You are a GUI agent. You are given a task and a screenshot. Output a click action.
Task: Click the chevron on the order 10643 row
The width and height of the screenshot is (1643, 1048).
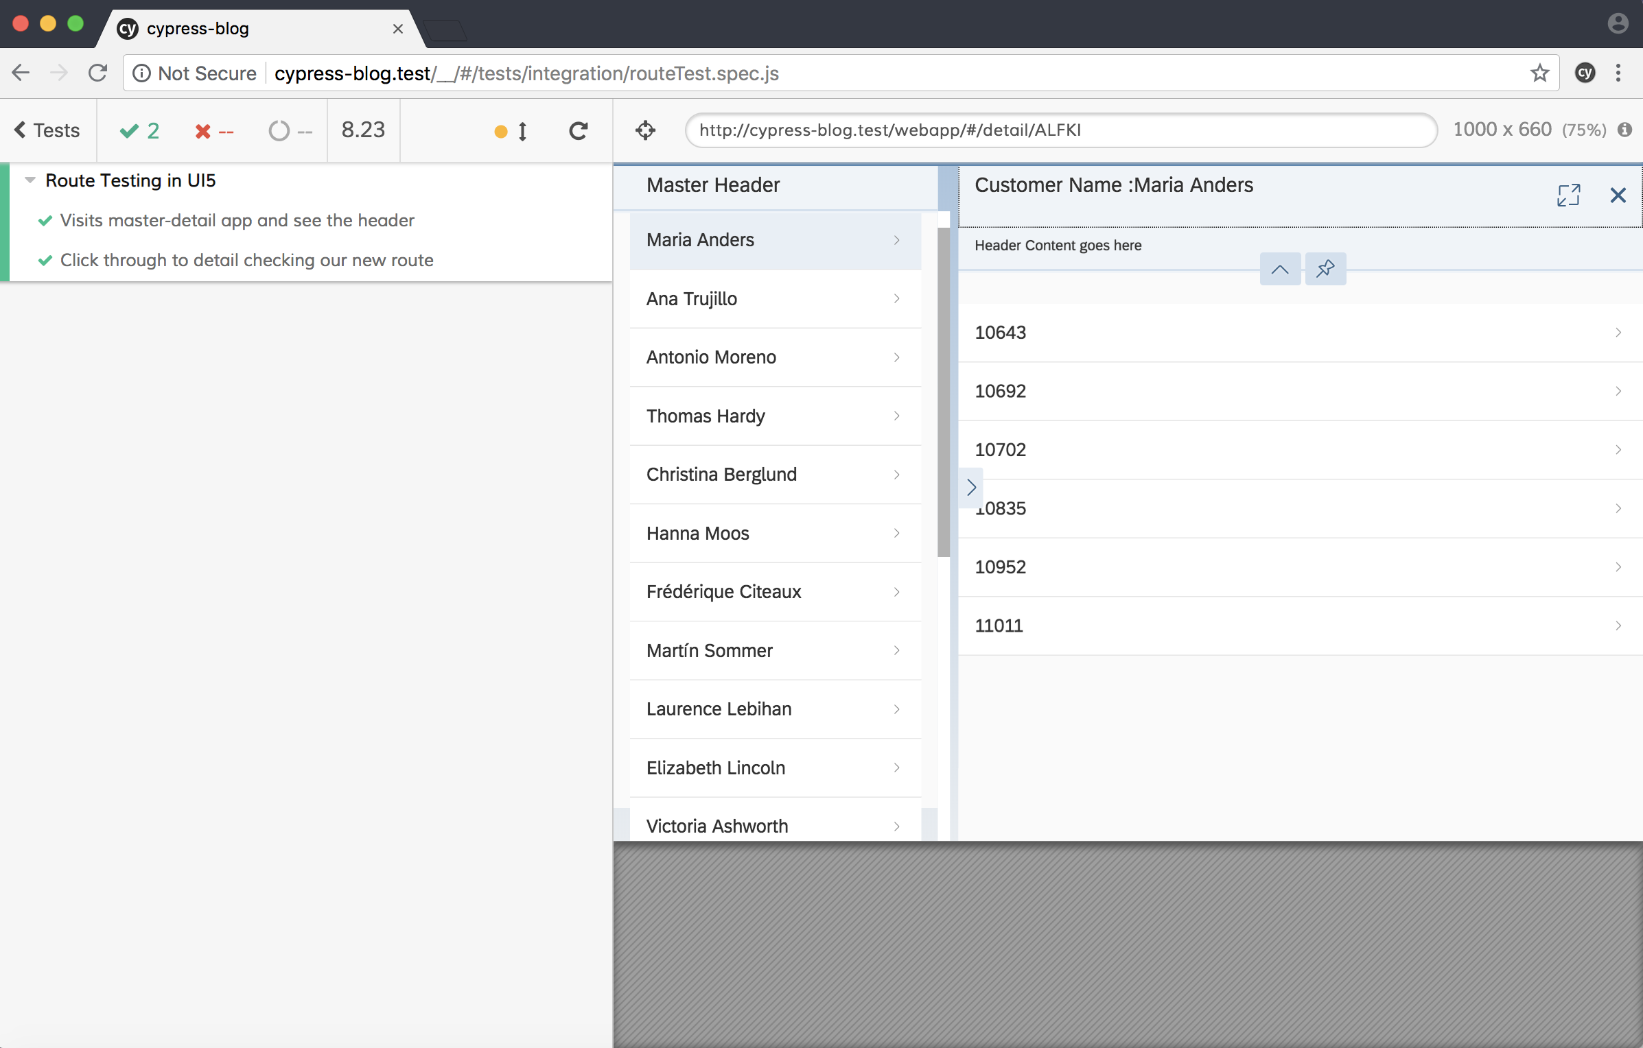1618,333
